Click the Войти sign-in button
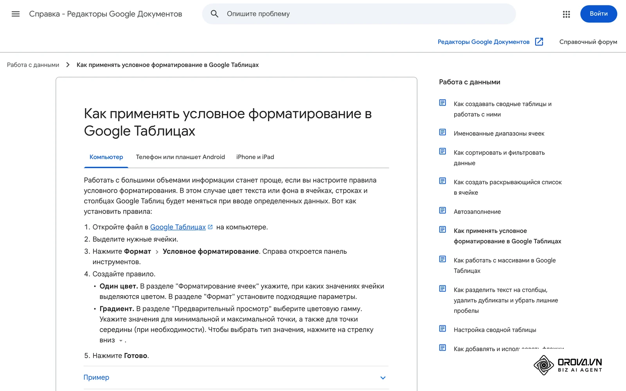The image size is (626, 391). pyautogui.click(x=599, y=14)
